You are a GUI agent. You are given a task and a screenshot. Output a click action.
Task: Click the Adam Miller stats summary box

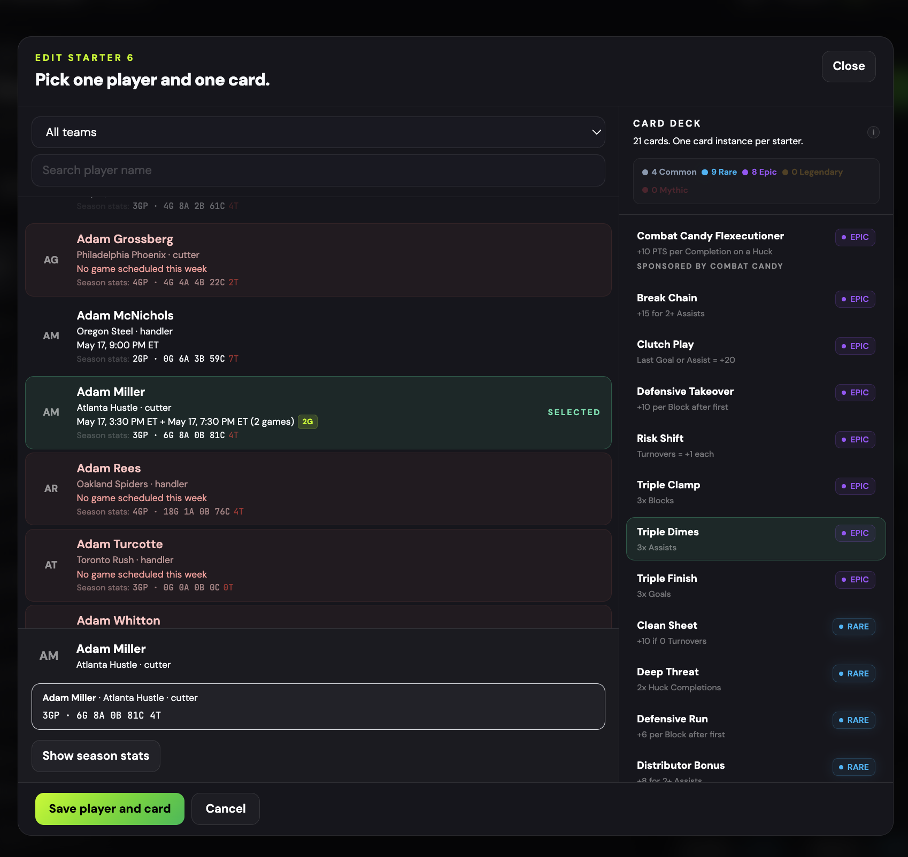click(318, 706)
